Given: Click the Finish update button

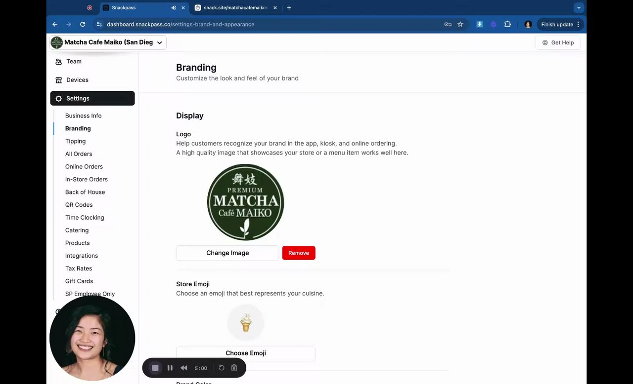Looking at the screenshot, I should (560, 24).
